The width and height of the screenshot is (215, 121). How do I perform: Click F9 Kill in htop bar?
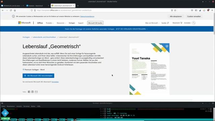[x=70, y=120]
